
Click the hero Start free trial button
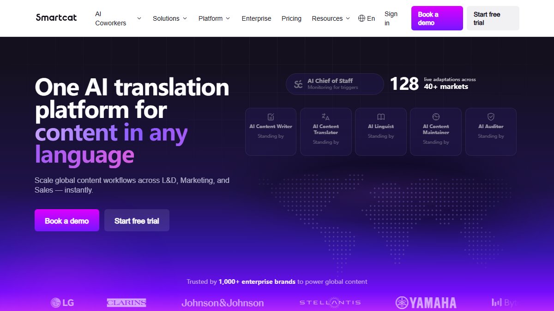point(137,220)
